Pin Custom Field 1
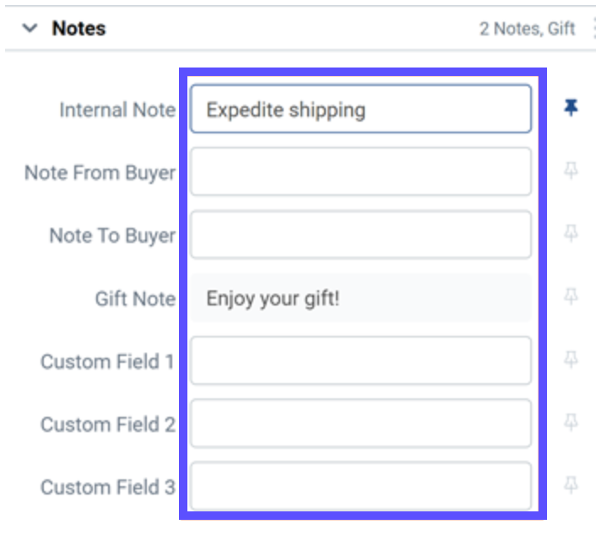 (x=571, y=359)
